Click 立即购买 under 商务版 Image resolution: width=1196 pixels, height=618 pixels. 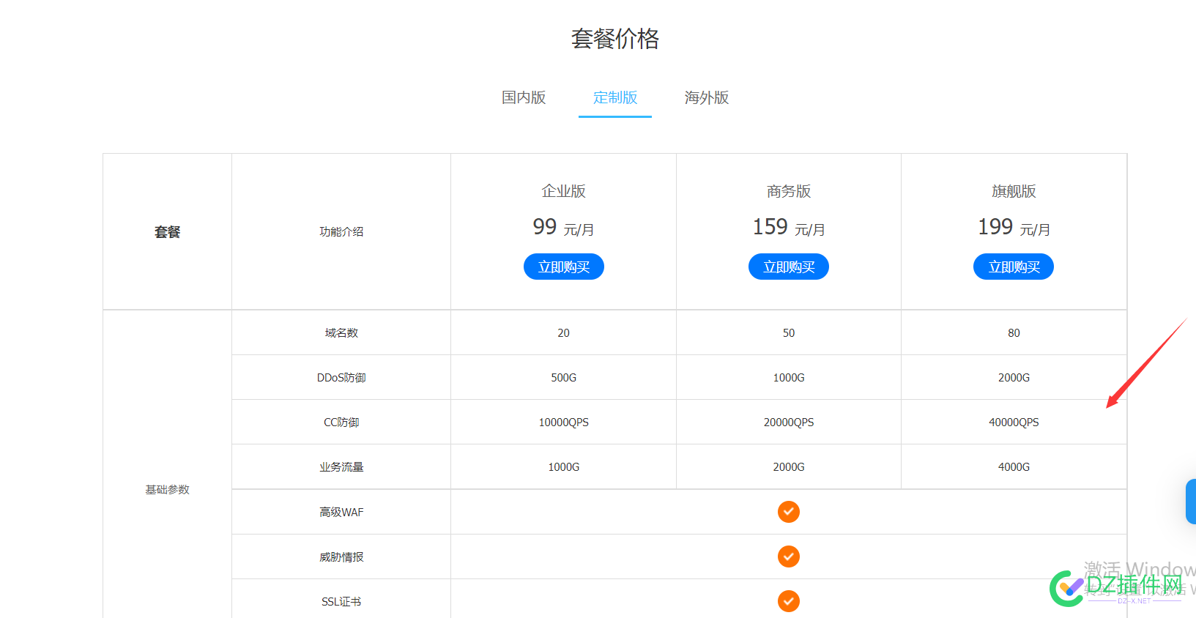click(789, 267)
